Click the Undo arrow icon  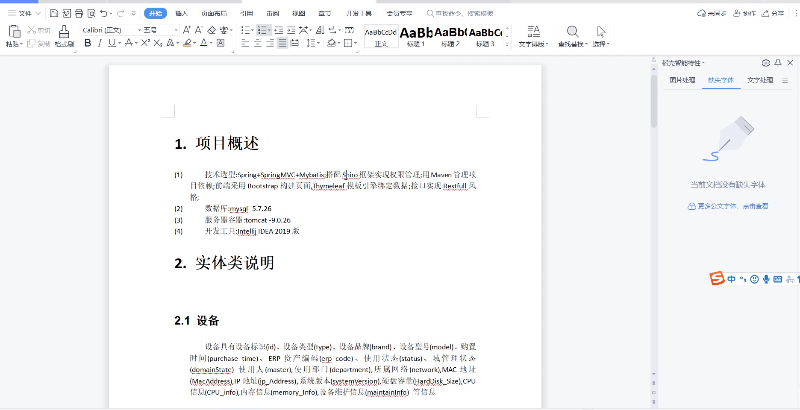pyautogui.click(x=103, y=13)
